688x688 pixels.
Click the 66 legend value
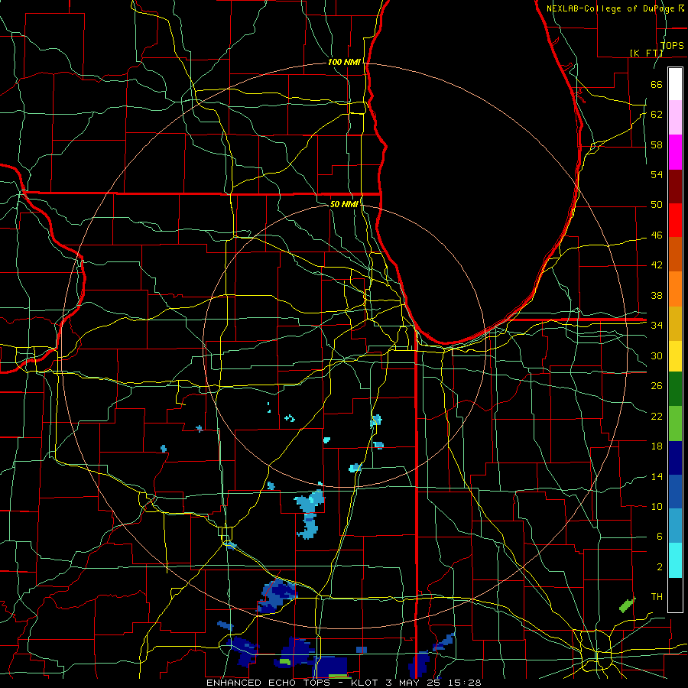point(657,84)
